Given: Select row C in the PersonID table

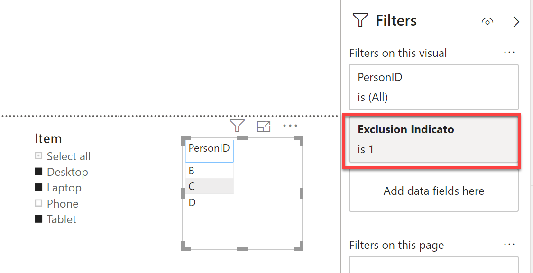Looking at the screenshot, I should click(x=210, y=186).
